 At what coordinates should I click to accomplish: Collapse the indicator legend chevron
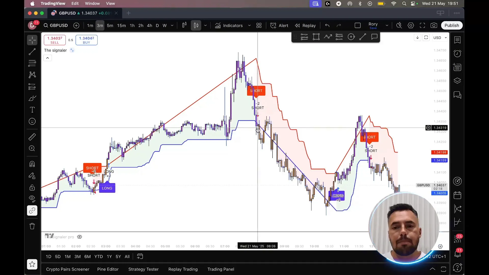click(48, 58)
